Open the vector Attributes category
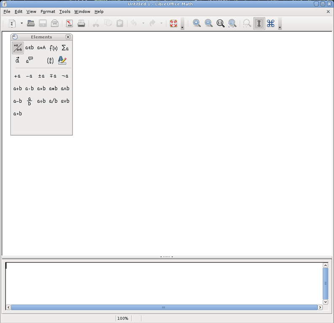This screenshot has width=334, height=323. [x=17, y=60]
